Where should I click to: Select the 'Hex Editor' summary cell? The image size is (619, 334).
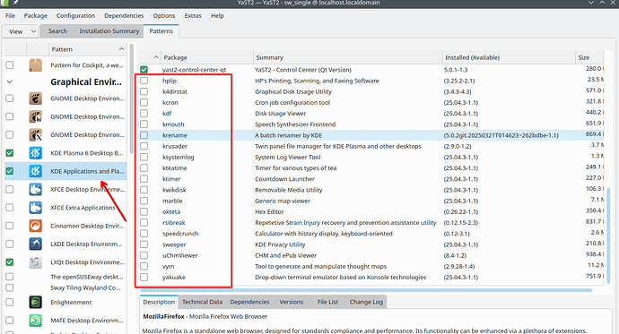(269, 211)
